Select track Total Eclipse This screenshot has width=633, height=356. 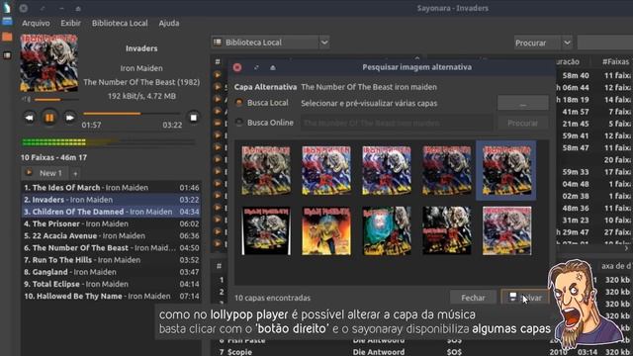(x=111, y=284)
